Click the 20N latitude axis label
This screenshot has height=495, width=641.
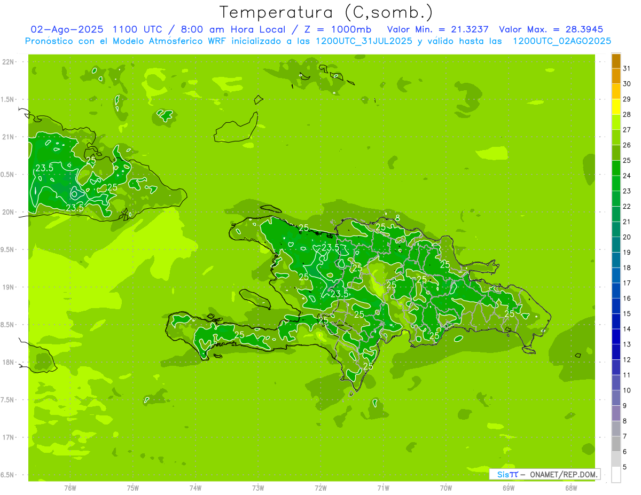click(x=8, y=213)
